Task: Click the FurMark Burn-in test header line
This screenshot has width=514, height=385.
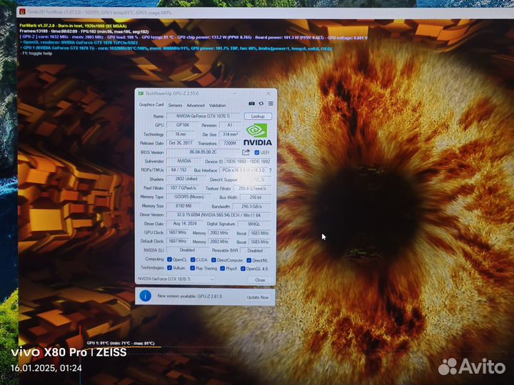Action: (x=74, y=26)
